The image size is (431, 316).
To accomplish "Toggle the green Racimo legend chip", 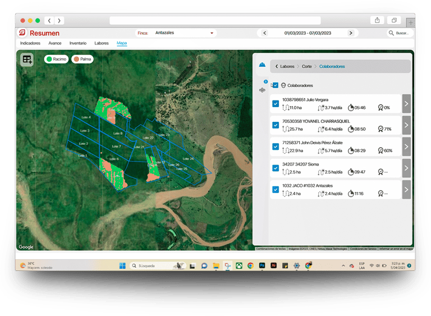I will [56, 59].
